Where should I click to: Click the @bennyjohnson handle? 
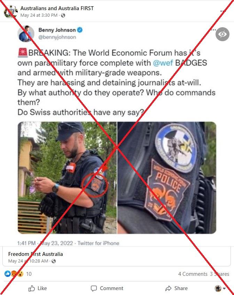tap(57, 37)
